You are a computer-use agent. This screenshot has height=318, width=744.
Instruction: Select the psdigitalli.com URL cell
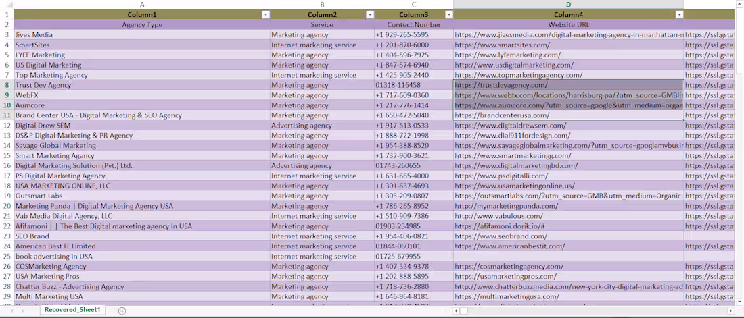click(x=568, y=176)
